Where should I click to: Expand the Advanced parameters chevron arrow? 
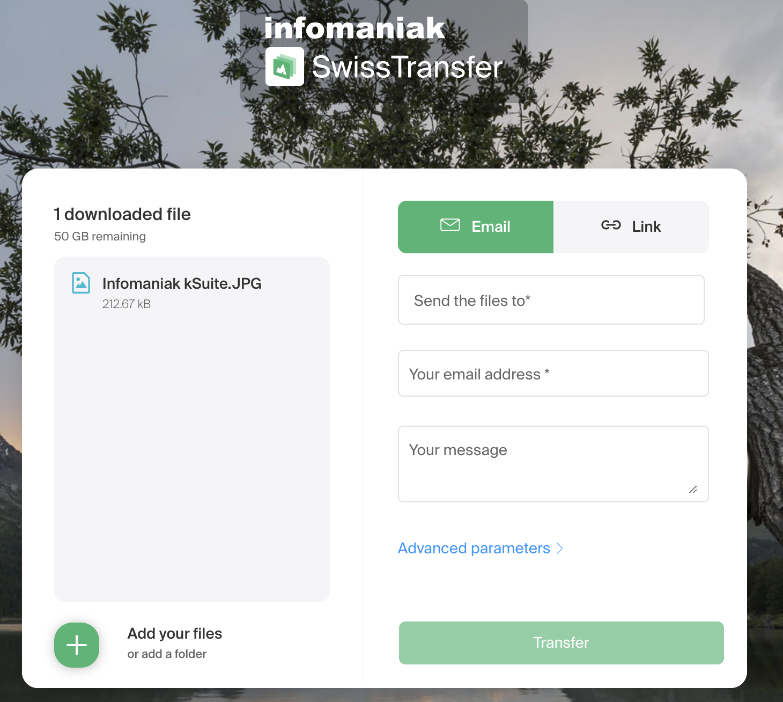(x=560, y=548)
